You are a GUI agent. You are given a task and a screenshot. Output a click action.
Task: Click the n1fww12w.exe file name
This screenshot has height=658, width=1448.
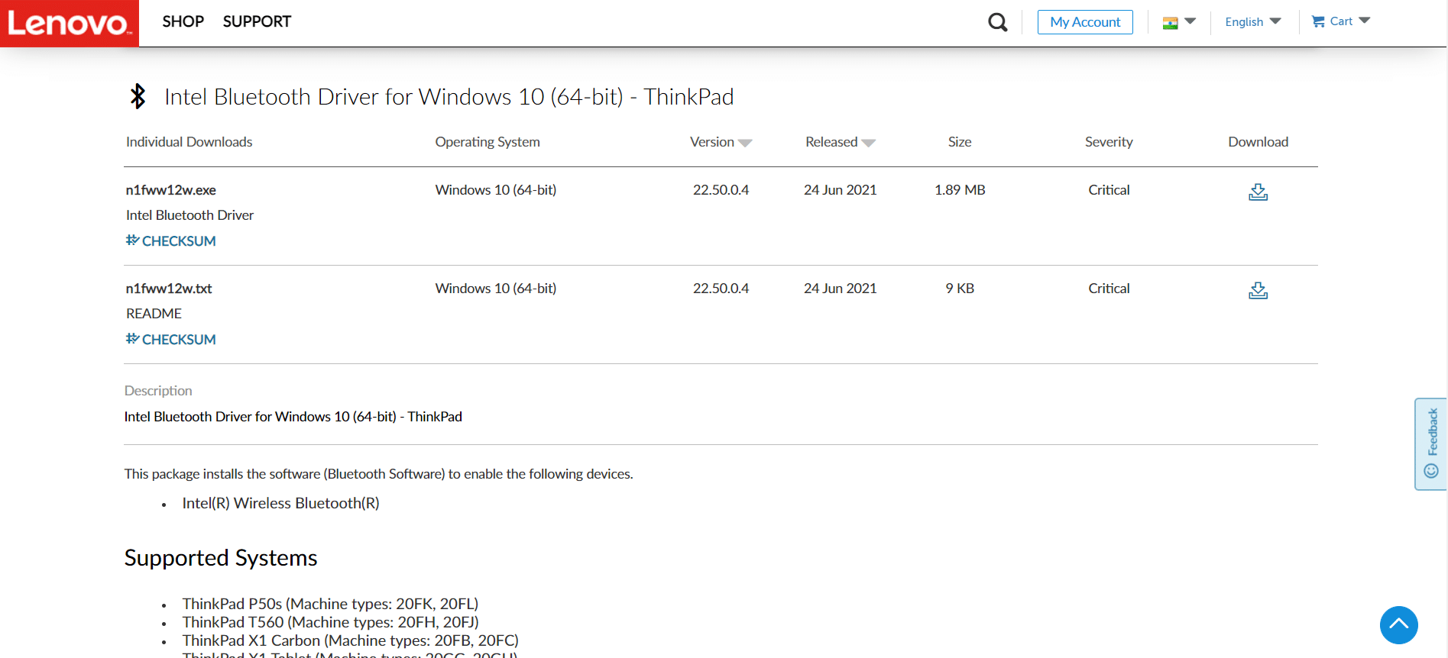(171, 190)
